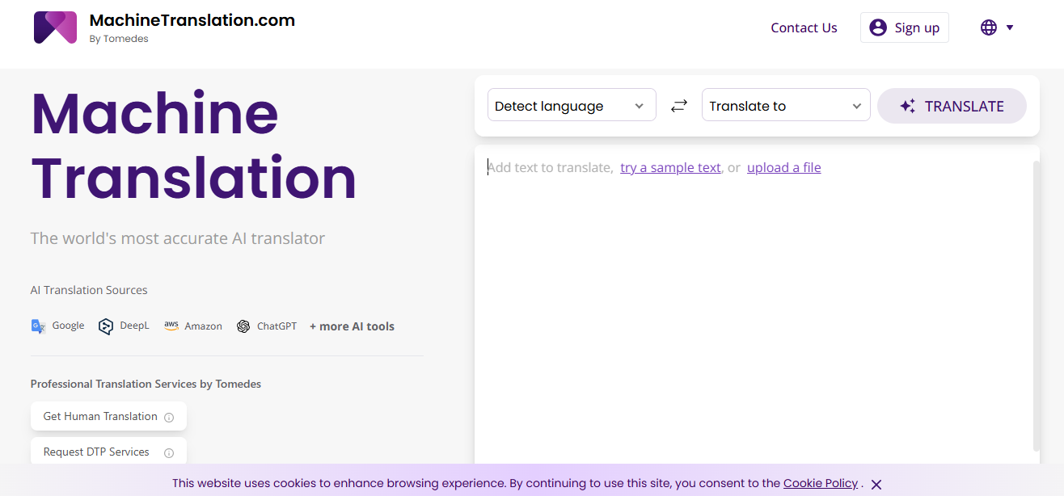Click the DeepL source icon
Image resolution: width=1064 pixels, height=496 pixels.
(105, 326)
